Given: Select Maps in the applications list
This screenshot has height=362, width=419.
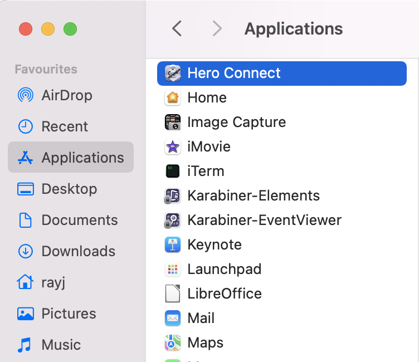Looking at the screenshot, I should 282,343.
